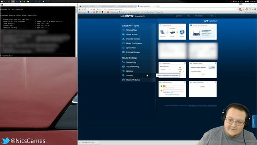Image resolution: width=257 pixels, height=145 pixels.
Task: Click the Windows Start button
Action: pyautogui.click(x=2, y=2)
